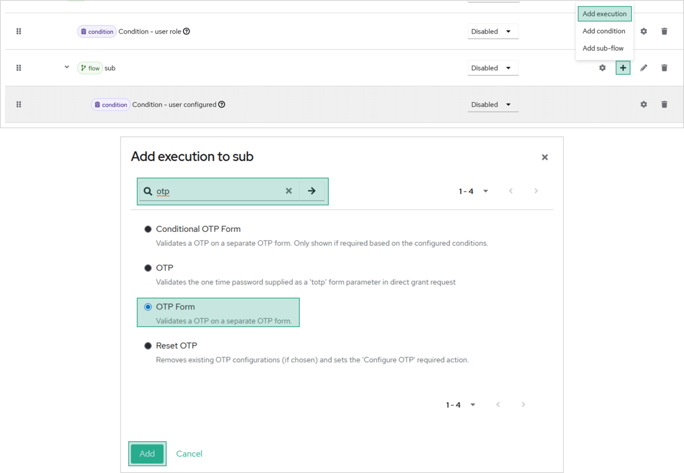Select the Reset OTP radio option

[148, 346]
